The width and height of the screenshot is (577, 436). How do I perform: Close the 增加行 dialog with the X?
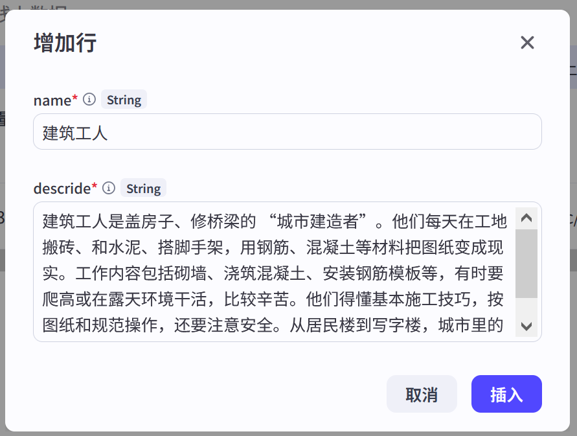point(527,43)
